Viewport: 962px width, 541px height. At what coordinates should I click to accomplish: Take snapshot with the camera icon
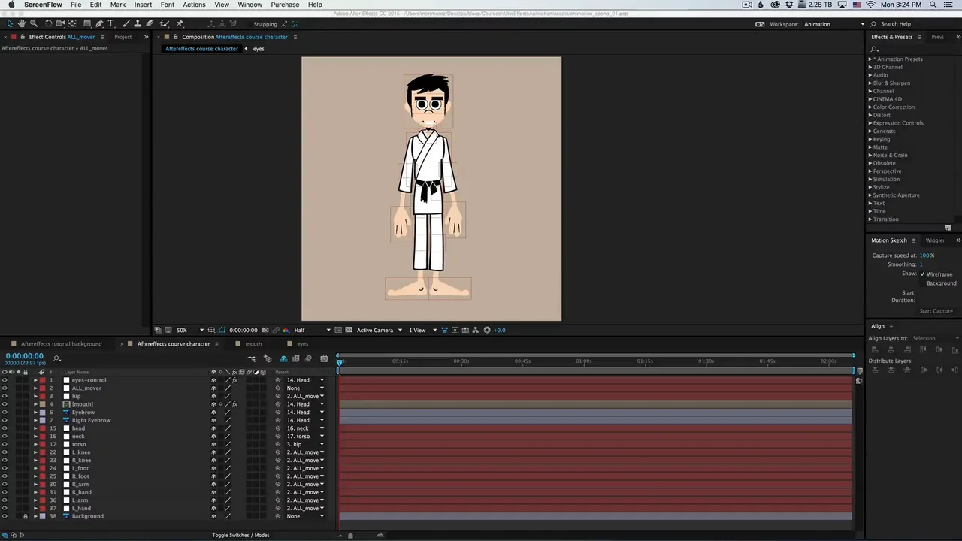click(x=265, y=330)
